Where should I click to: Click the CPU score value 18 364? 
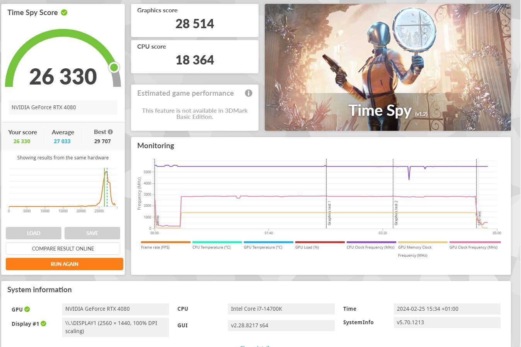point(195,60)
